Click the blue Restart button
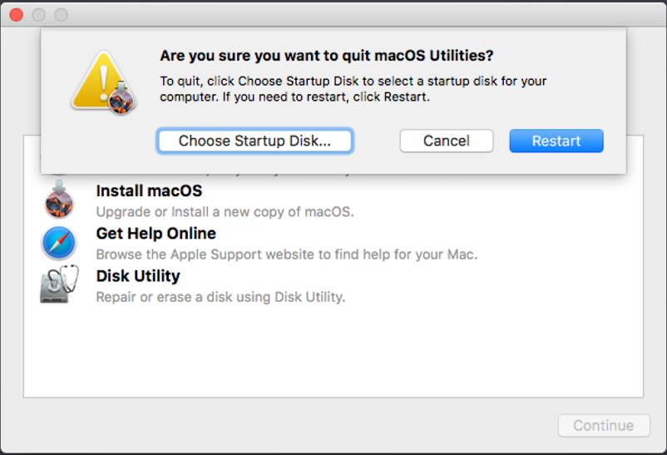The height and width of the screenshot is (455, 667). pyautogui.click(x=556, y=141)
